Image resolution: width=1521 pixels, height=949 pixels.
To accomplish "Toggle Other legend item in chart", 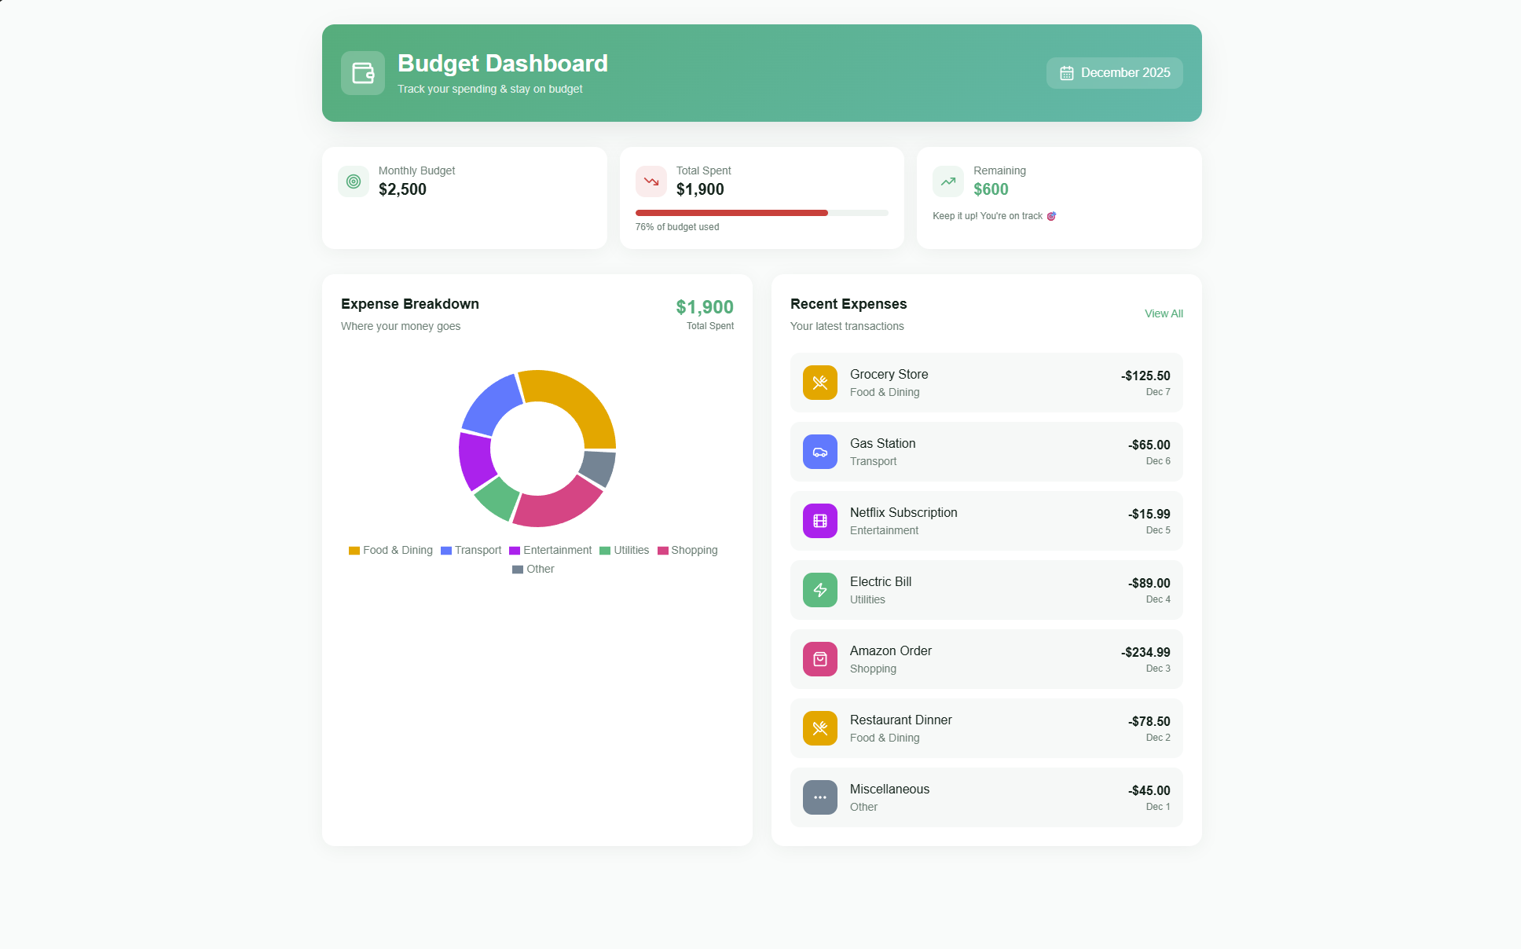I will 533,569.
